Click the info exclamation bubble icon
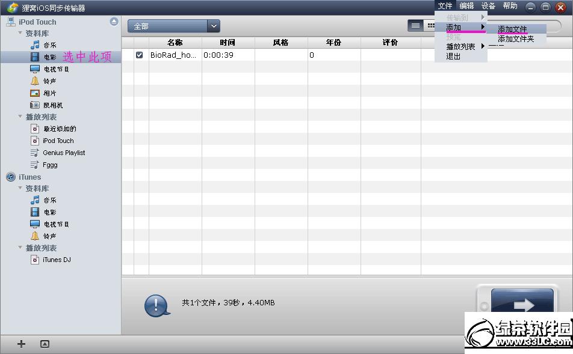This screenshot has height=354, width=573. click(156, 306)
